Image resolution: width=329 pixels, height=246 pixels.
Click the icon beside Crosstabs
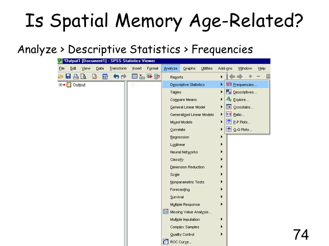click(x=229, y=107)
